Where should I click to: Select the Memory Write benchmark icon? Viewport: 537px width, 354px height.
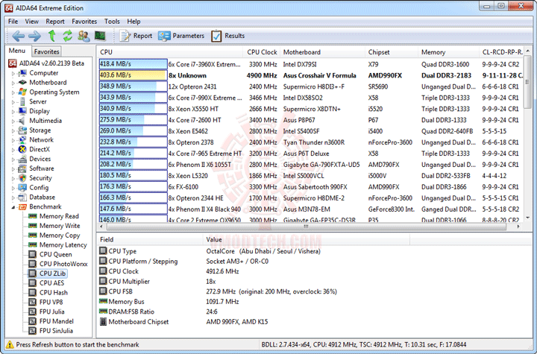(33, 226)
